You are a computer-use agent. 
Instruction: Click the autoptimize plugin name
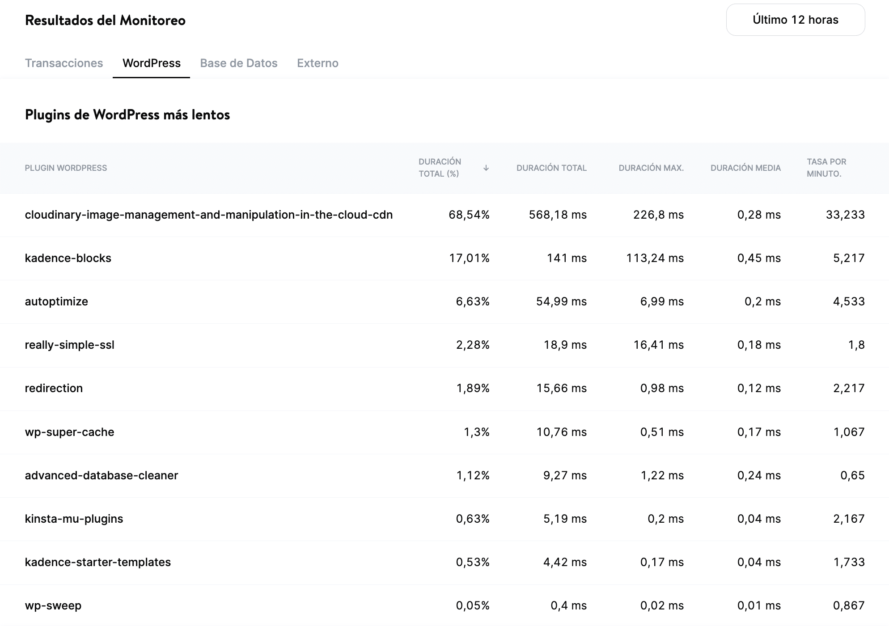56,302
